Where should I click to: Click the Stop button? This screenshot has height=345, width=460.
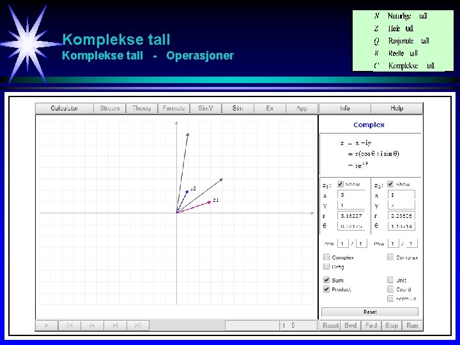pyautogui.click(x=392, y=325)
